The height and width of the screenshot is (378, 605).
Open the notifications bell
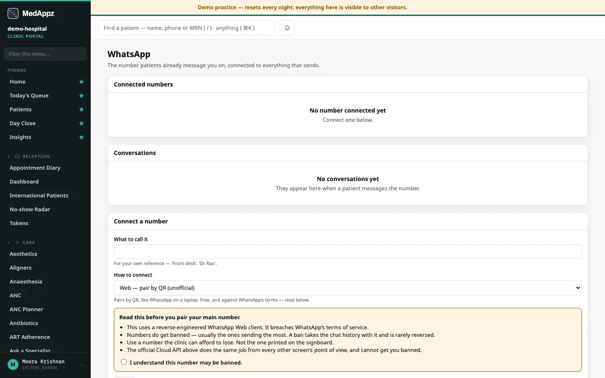[x=287, y=28]
